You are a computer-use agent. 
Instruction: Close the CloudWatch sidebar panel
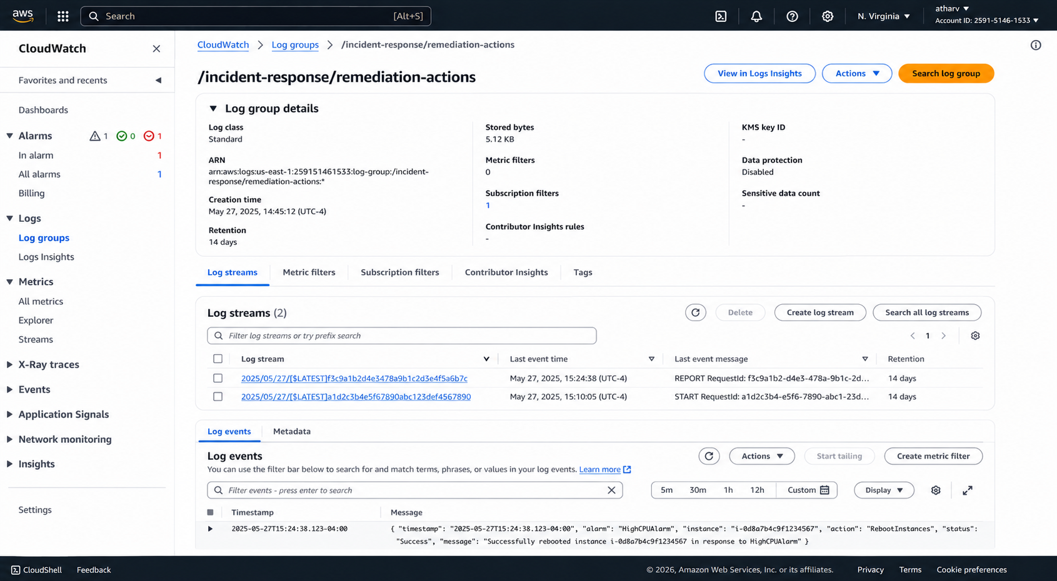156,49
